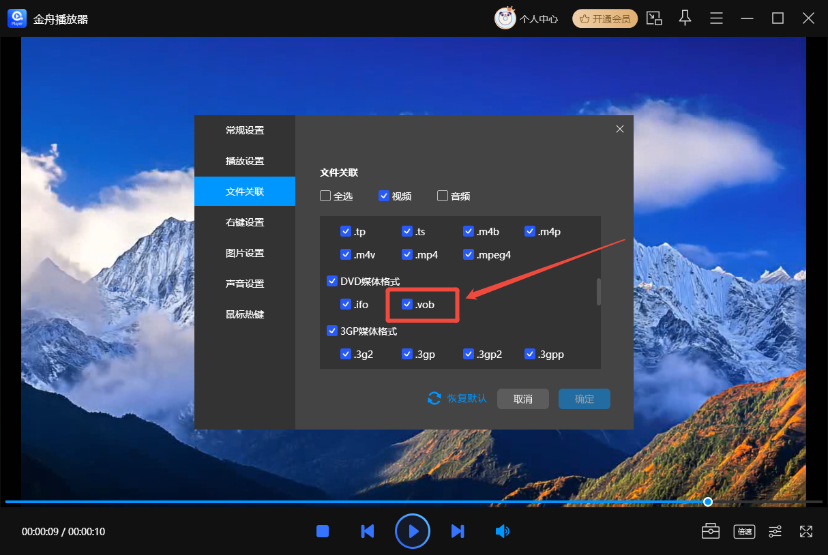Switch to mini player mode icon

[654, 18]
